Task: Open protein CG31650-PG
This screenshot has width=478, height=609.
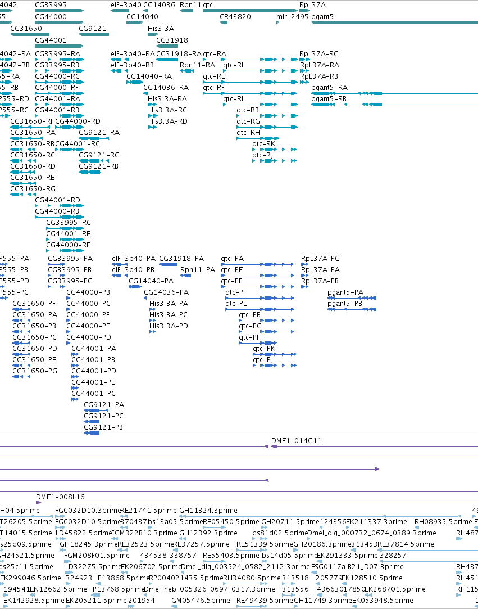Action: 35,371
